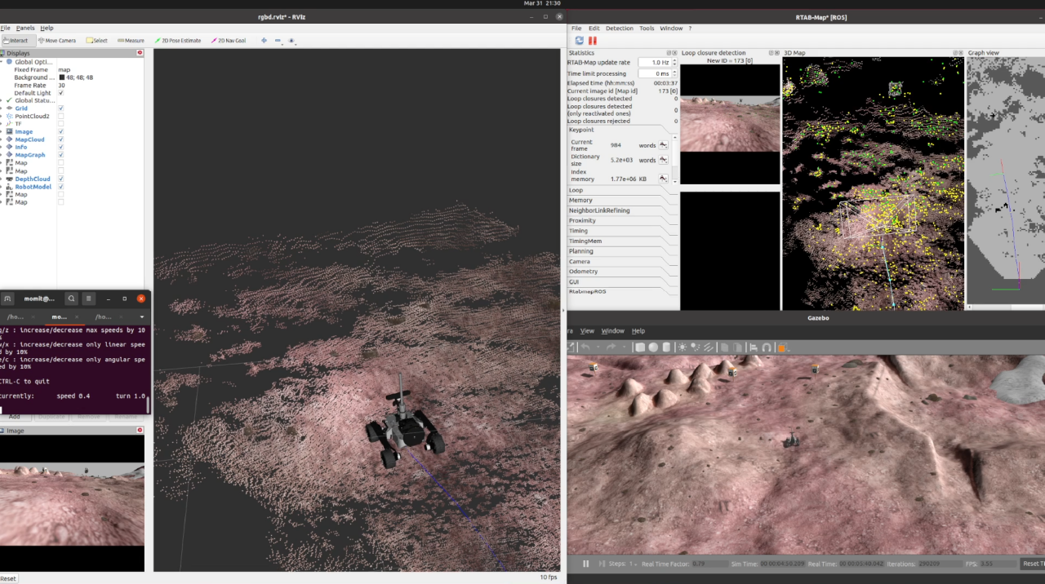Insert a cylinder shape in Gazebo toolbar
This screenshot has width=1045, height=584.
666,347
